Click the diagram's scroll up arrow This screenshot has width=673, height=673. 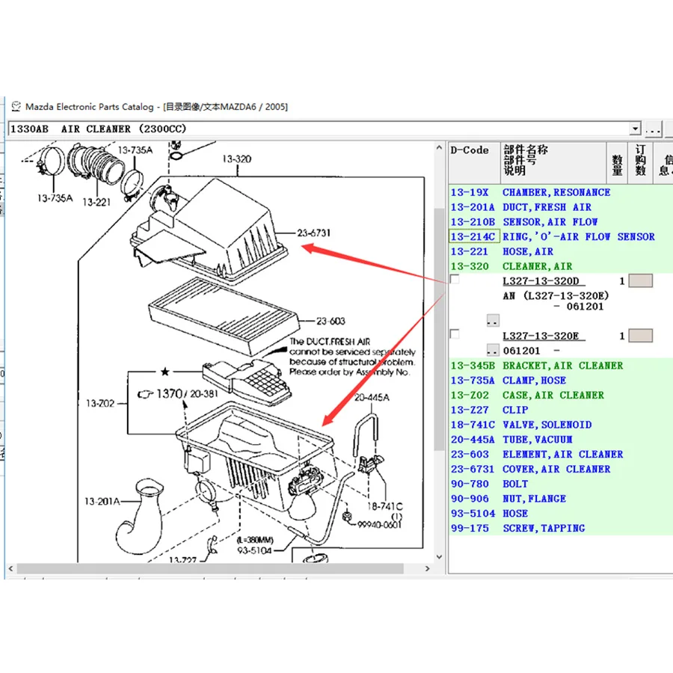439,148
